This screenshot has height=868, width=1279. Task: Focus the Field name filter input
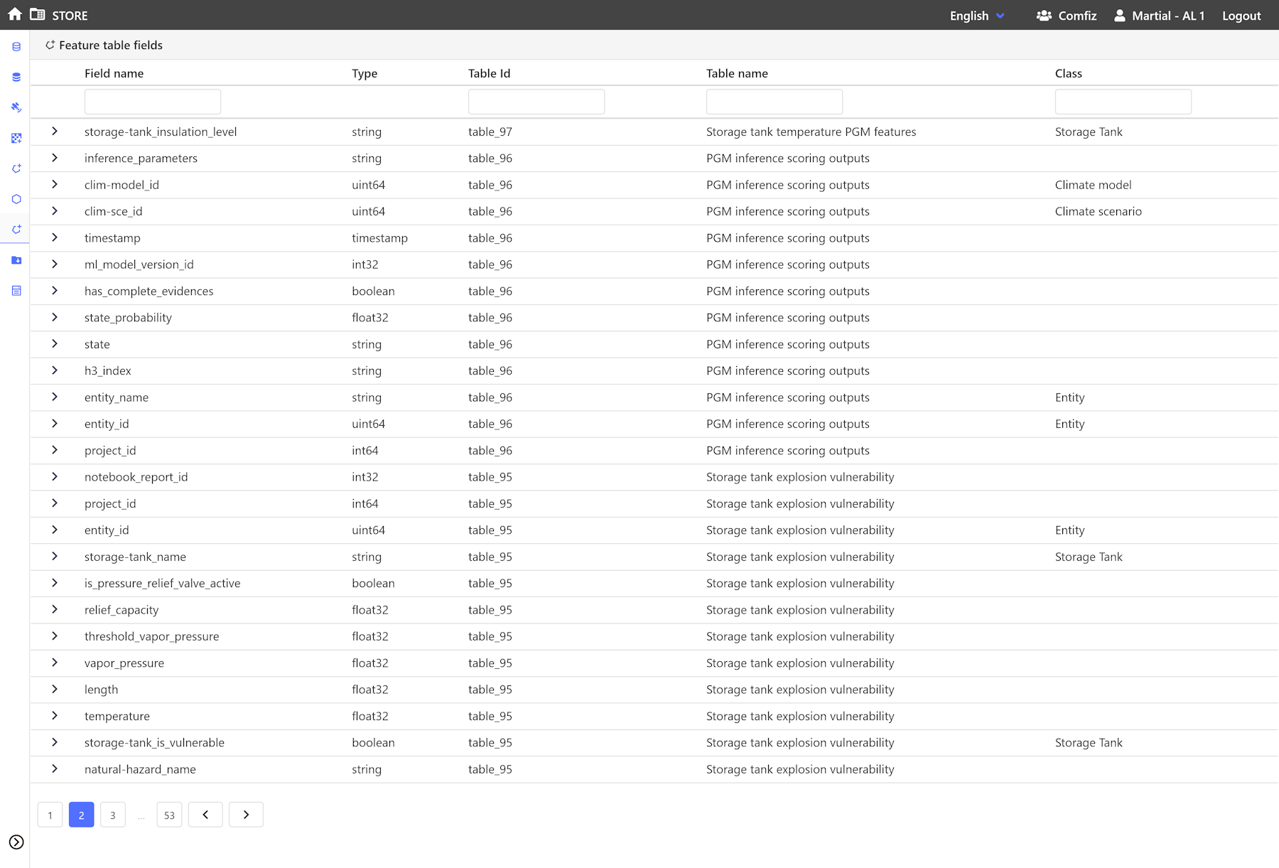[x=153, y=102]
